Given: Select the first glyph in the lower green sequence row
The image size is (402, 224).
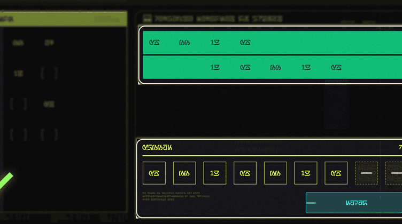Looking at the screenshot, I should pos(215,68).
